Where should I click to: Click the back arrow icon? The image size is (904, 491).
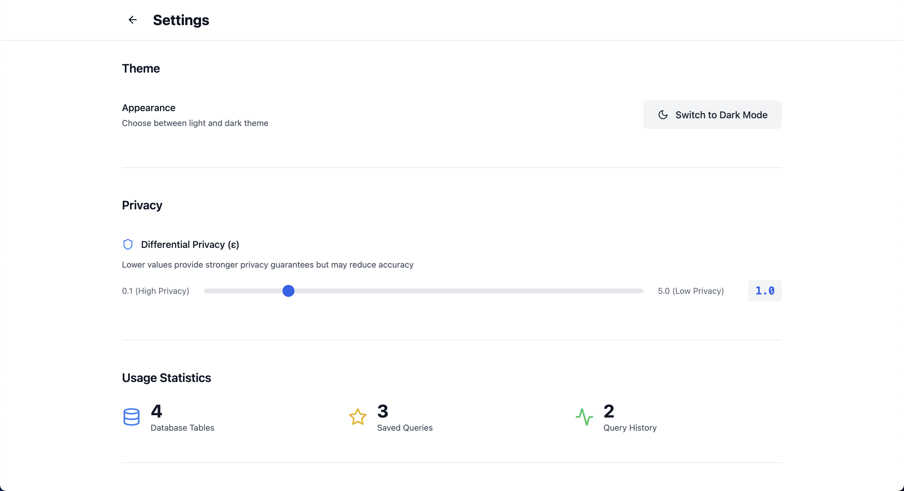(132, 20)
